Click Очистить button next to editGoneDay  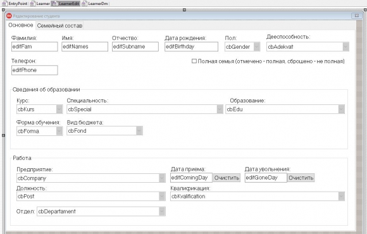(301, 178)
